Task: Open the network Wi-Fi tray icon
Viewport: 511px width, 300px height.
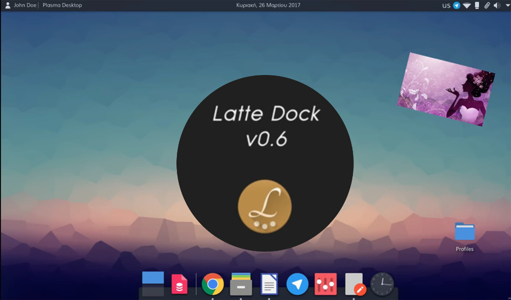Action: tap(467, 6)
